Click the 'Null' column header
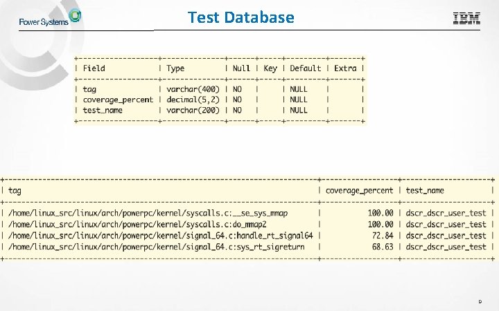Image resolution: width=499 pixels, height=311 pixels. pyautogui.click(x=241, y=68)
